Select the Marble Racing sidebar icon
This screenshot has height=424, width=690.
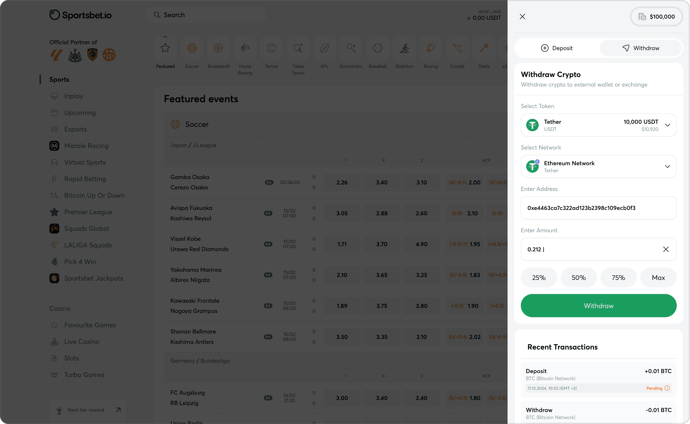click(54, 145)
